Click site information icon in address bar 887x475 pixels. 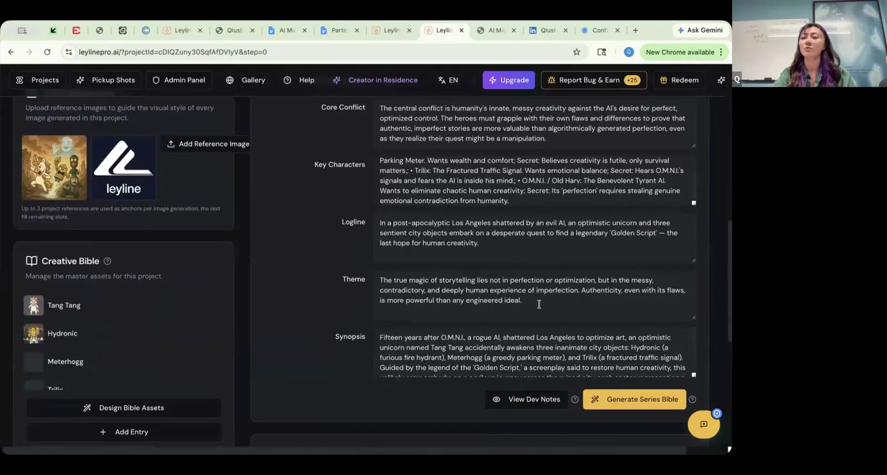click(x=69, y=52)
